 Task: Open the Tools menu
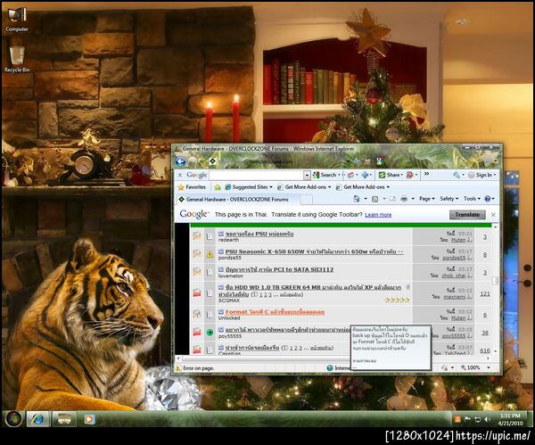coord(472,199)
